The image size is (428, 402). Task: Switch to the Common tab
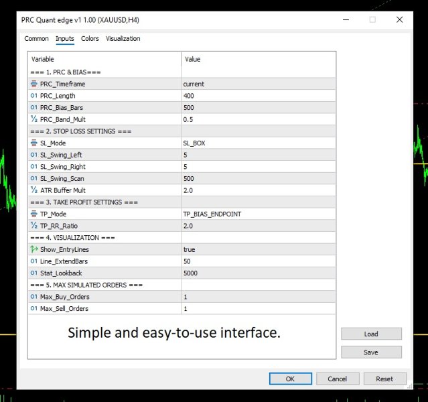tap(37, 39)
